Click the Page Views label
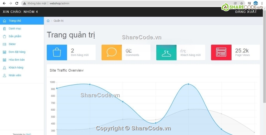This screenshot has width=266, height=135. (x=242, y=55)
